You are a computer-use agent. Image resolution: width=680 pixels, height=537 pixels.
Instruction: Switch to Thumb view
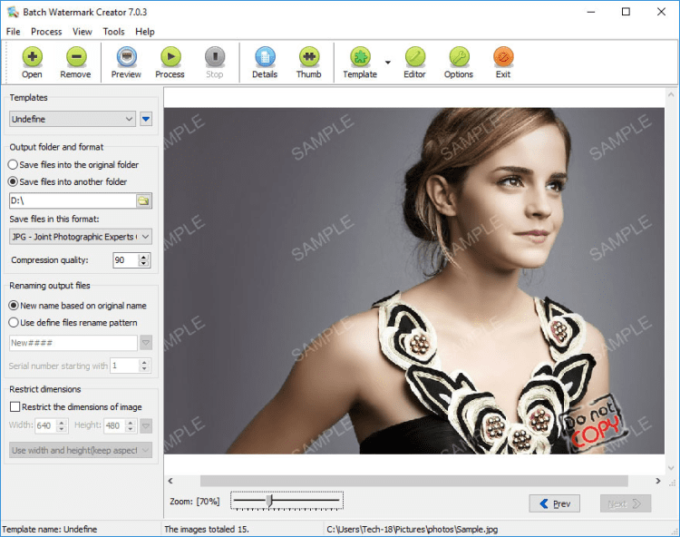[308, 62]
